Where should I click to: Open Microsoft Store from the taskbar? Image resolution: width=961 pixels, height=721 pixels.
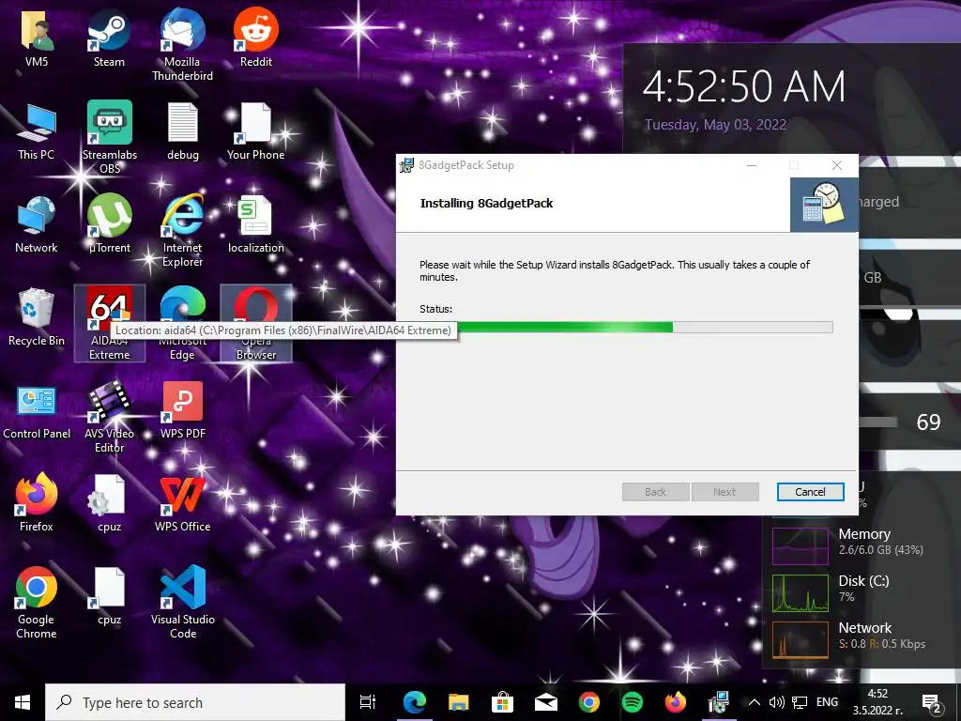point(502,702)
